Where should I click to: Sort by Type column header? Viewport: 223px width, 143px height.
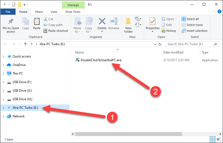point(205,52)
